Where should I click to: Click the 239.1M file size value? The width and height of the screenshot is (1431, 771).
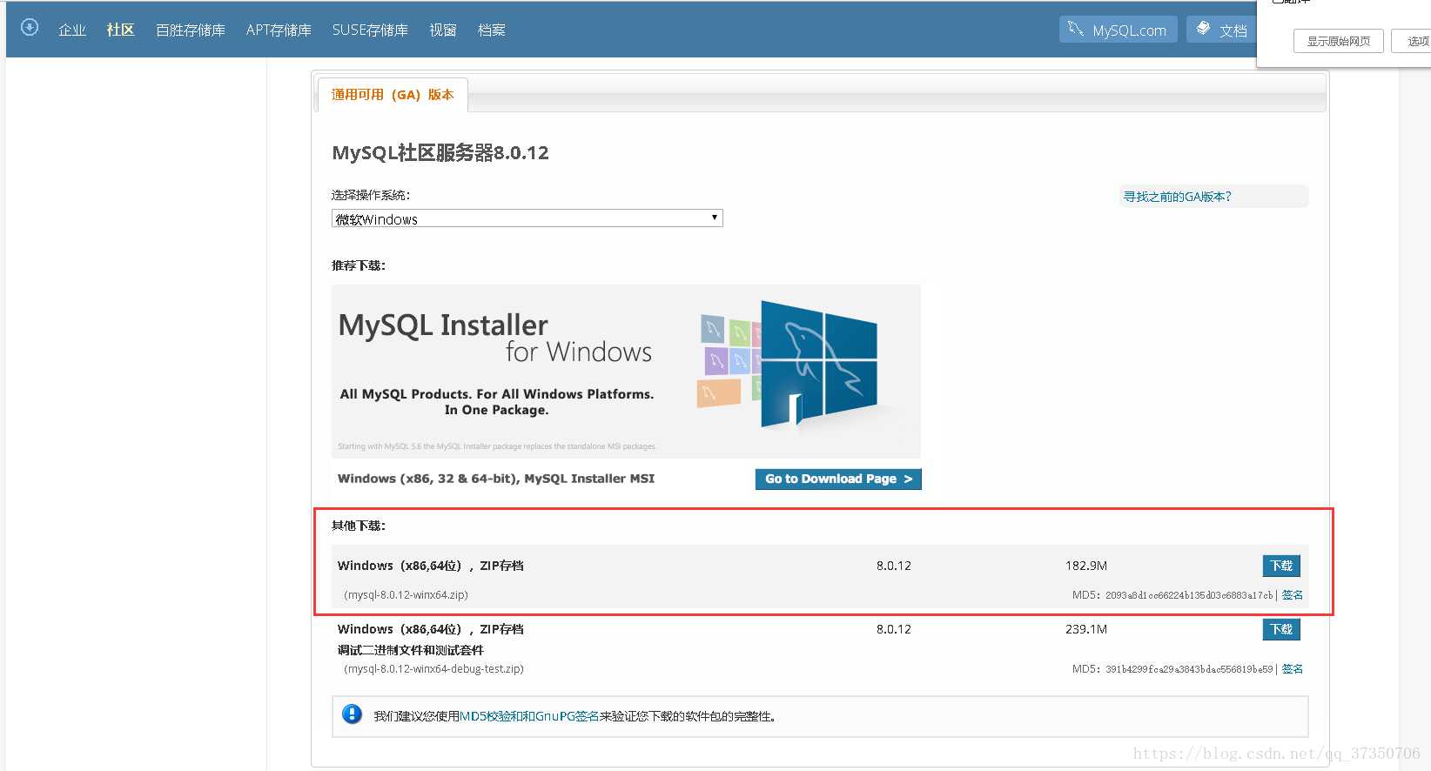[x=1086, y=629]
